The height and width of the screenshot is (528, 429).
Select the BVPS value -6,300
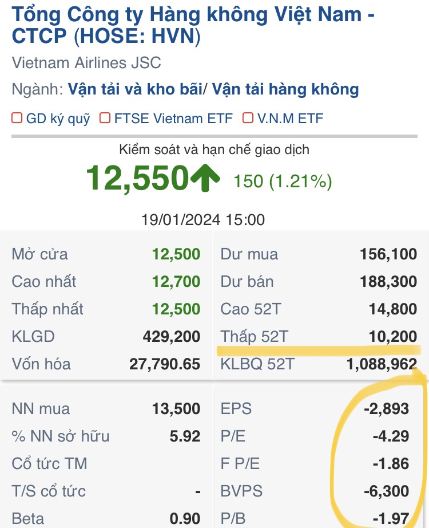[388, 491]
